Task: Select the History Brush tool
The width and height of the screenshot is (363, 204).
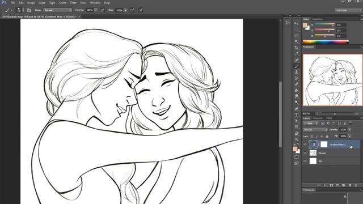Action: [x=297, y=78]
